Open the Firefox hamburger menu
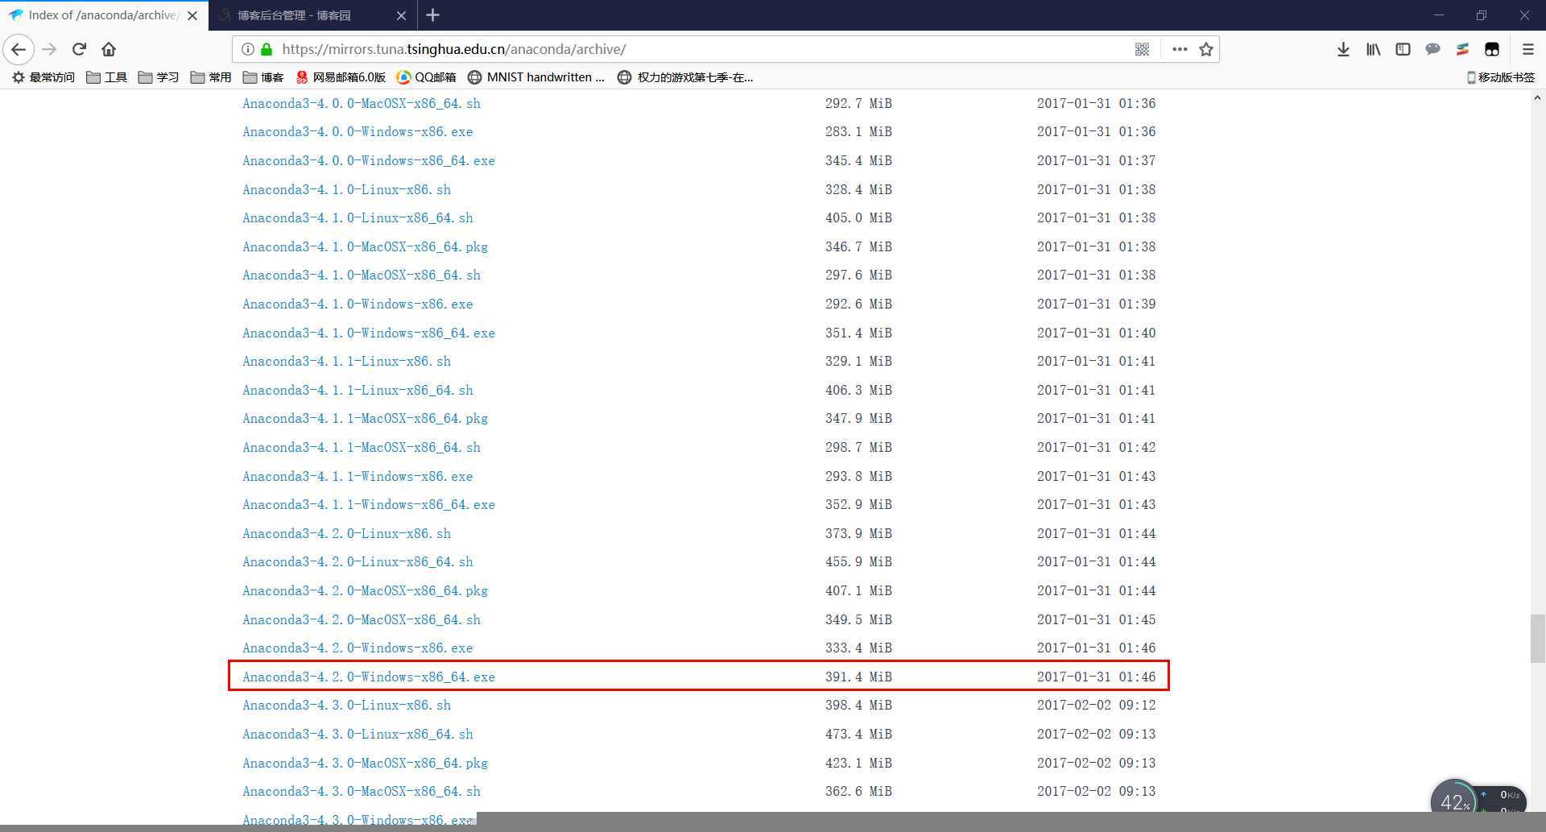Viewport: 1546px width, 832px height. [x=1527, y=49]
